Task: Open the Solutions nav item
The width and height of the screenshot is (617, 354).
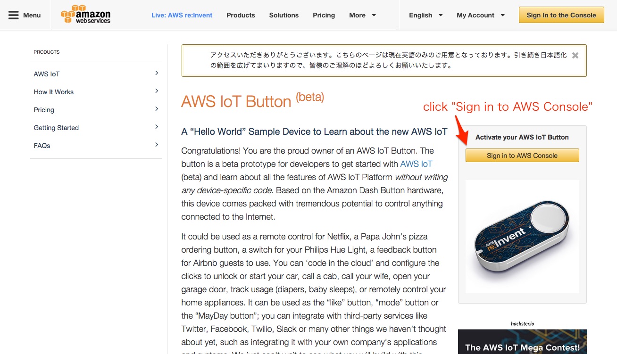Action: tap(283, 15)
